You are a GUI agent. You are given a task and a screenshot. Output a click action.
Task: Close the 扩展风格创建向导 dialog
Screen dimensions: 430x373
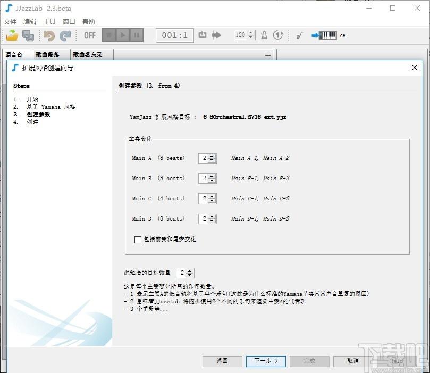point(415,67)
